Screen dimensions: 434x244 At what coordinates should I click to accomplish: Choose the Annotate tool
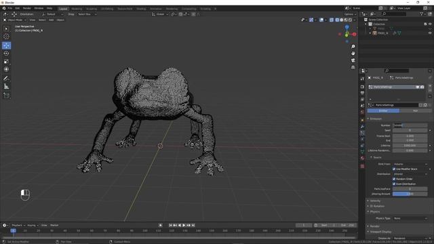[x=6, y=79]
